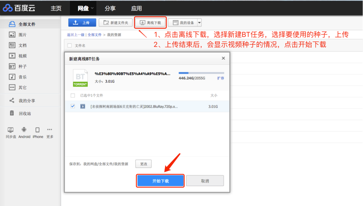The height and width of the screenshot is (206, 363).
Task: Click the 离线下载 offline download button
Action: [x=151, y=23]
